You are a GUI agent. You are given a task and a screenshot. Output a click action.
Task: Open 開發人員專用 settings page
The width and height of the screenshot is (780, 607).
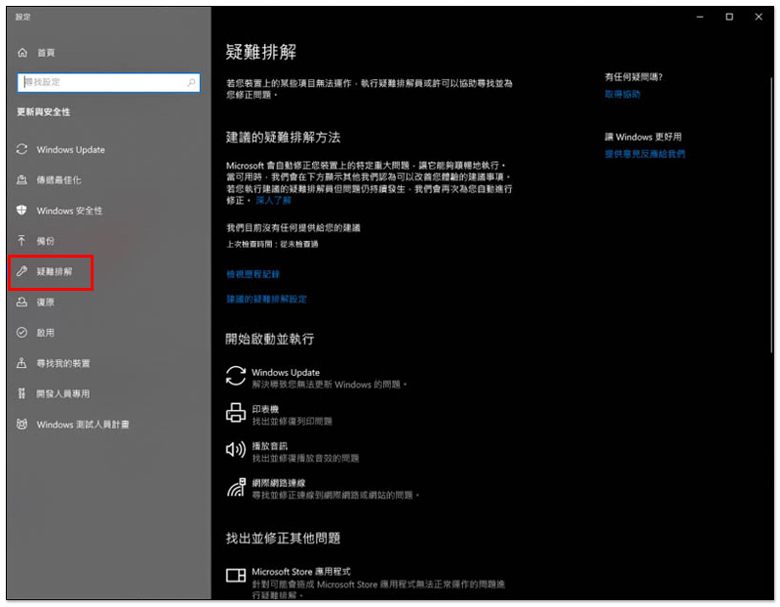coord(63,394)
